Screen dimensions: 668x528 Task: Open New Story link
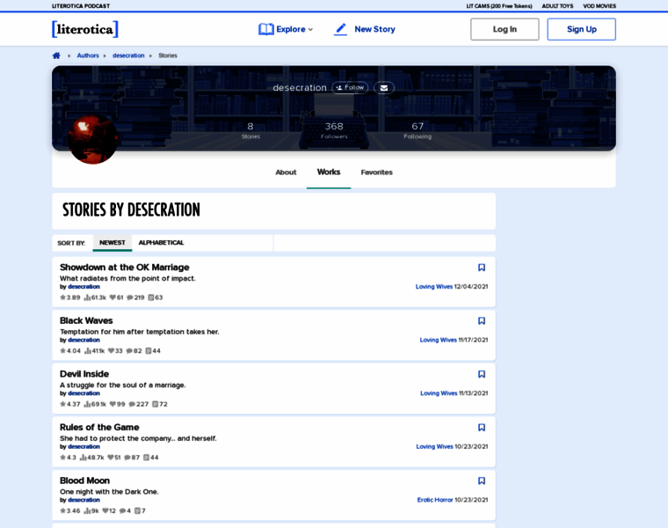375,29
